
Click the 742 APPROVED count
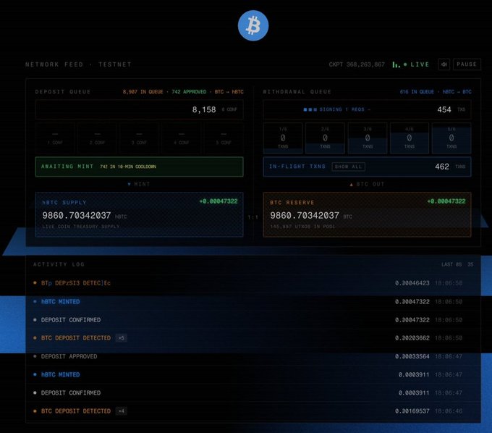189,92
